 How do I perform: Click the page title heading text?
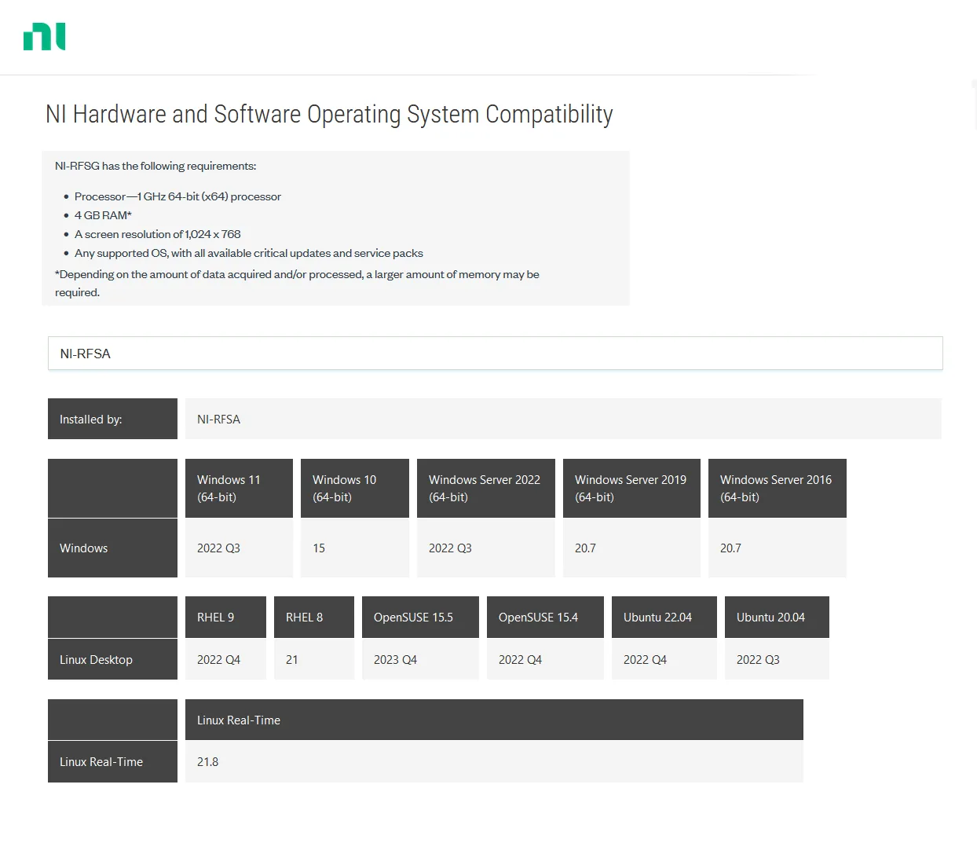point(329,115)
